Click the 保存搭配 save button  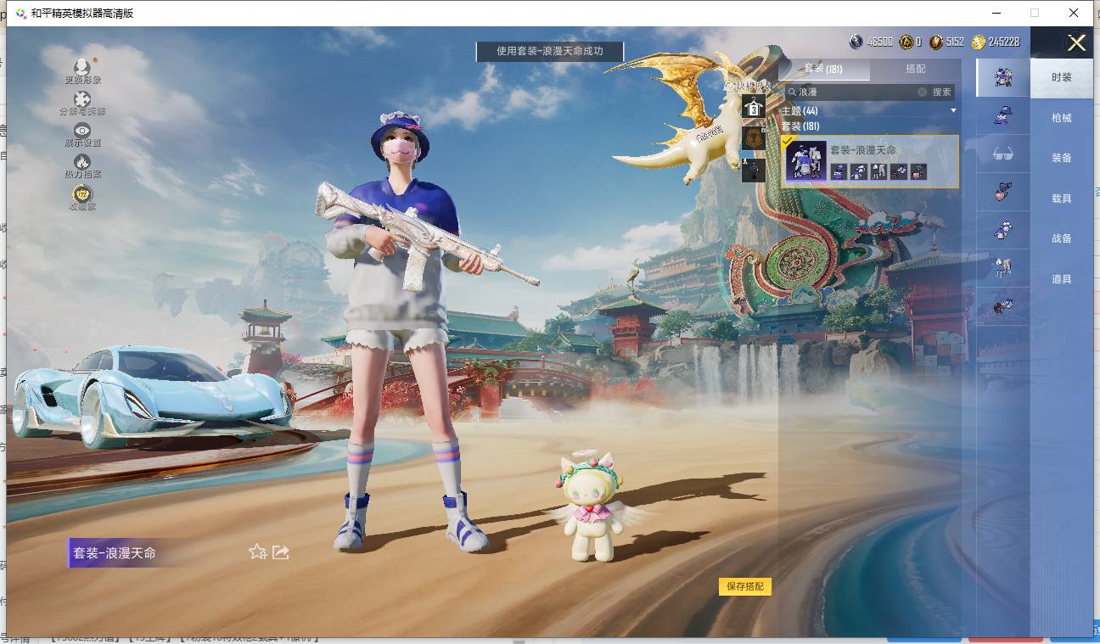[745, 586]
